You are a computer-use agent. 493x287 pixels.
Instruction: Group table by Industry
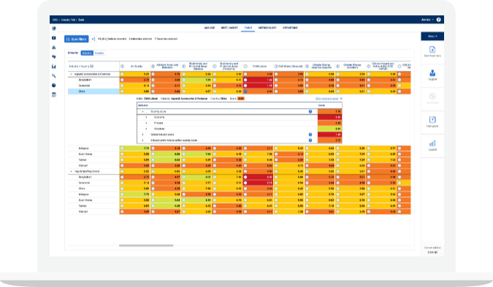point(87,53)
